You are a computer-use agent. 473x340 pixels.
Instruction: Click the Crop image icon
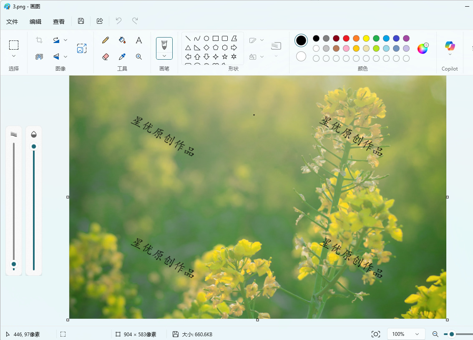39,40
